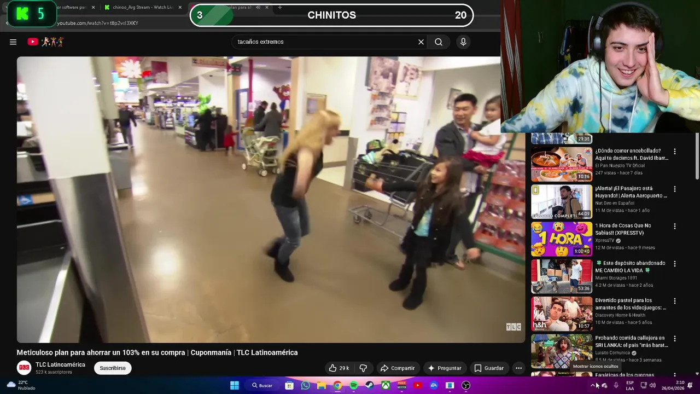Image resolution: width=700 pixels, height=394 pixels.
Task: Click 'Discovery Home & Health' channel text
Action: (620, 315)
